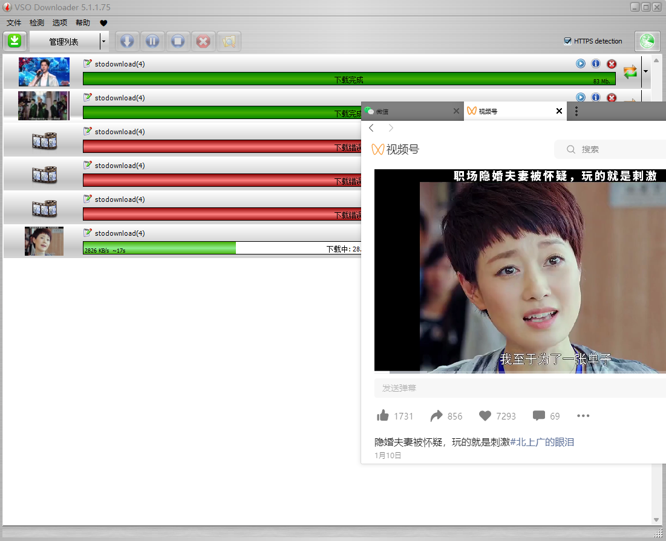Expand the 管理列表 dropdown arrow
Screen dimensions: 666x541
click(x=103, y=42)
